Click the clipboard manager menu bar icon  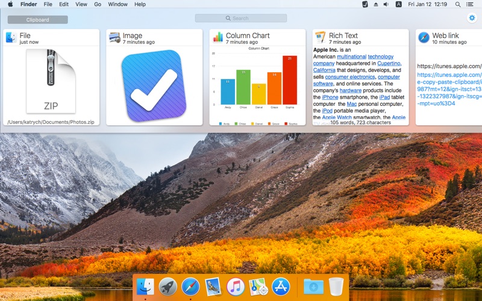point(365,4)
